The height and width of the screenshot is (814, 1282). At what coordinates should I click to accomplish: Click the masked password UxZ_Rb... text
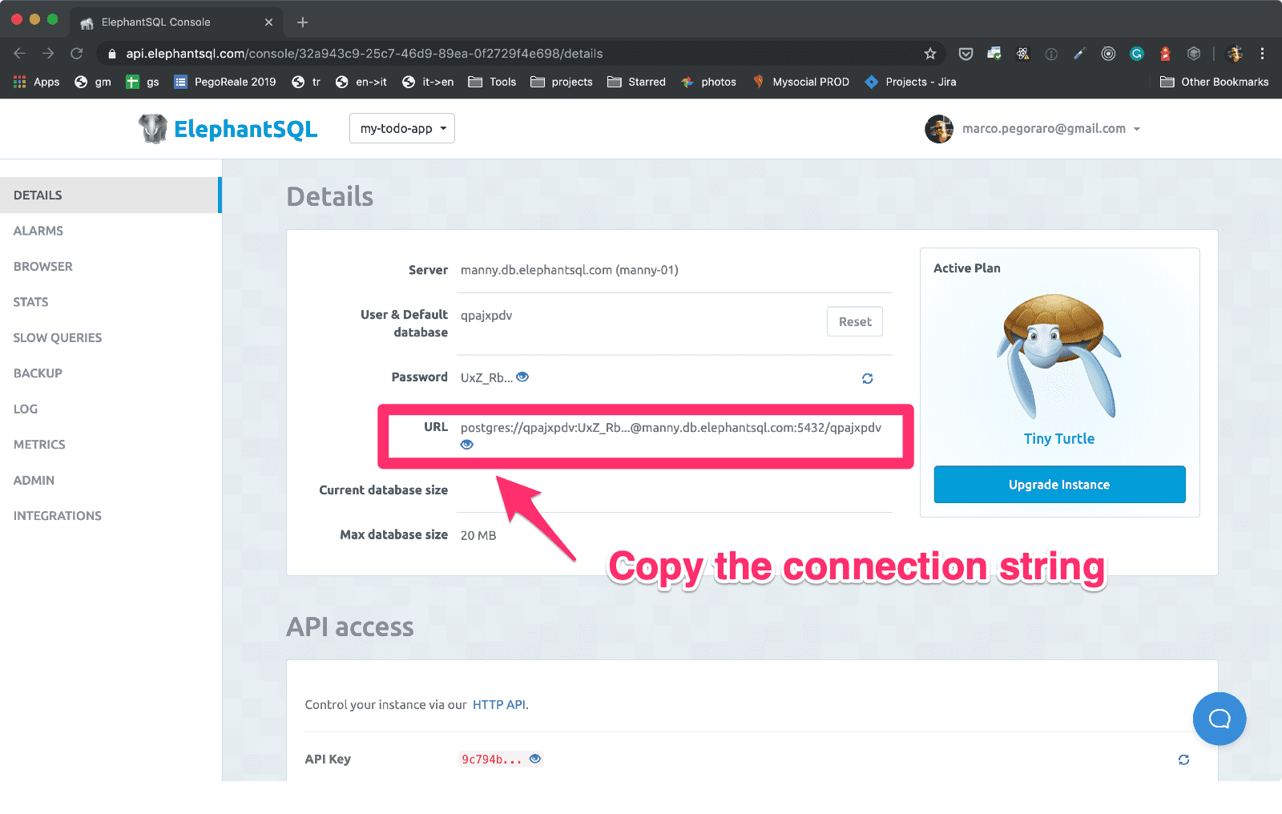(x=486, y=377)
